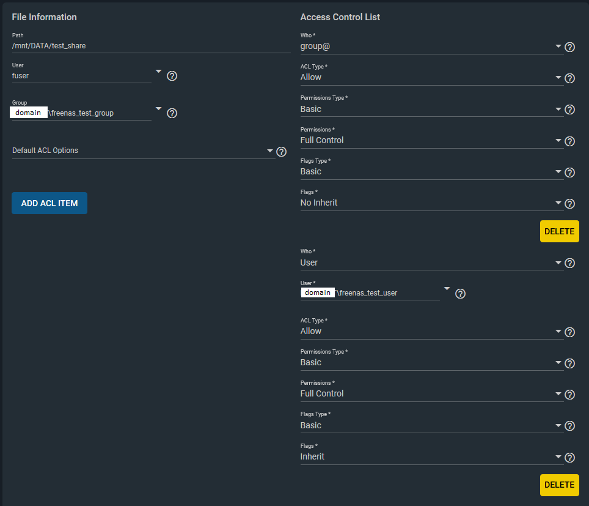Screen dimensions: 589x506
Task: Delete the freenas_test_user ACL entry
Action: [559, 485]
